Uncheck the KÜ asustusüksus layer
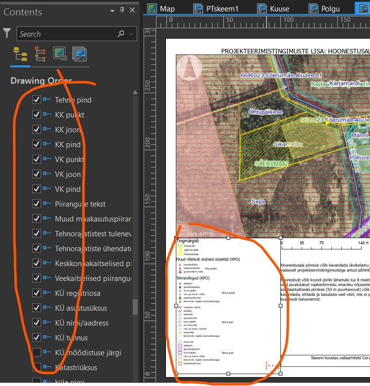Image resolution: width=370 pixels, height=386 pixels. coord(37,308)
